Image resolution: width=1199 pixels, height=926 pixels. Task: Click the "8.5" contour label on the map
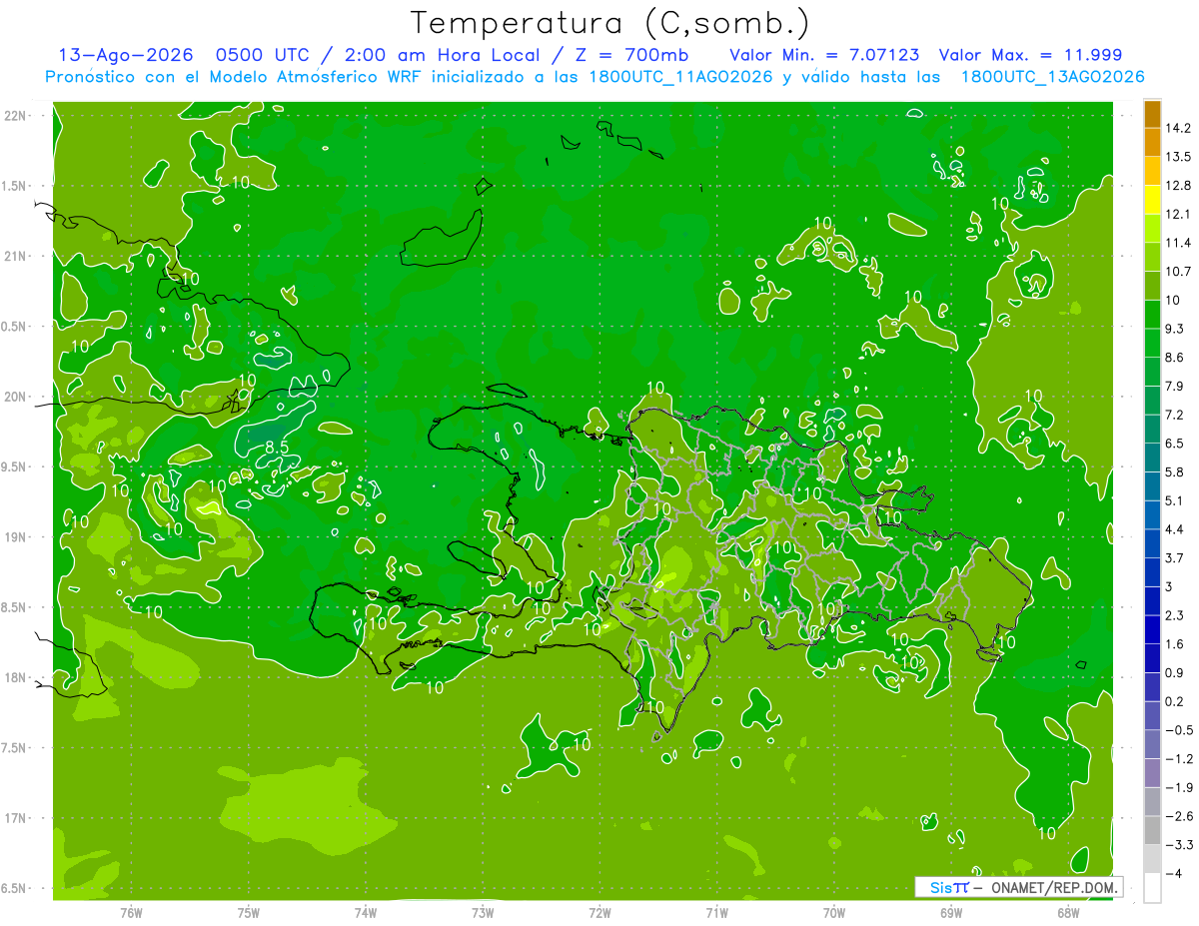(x=277, y=449)
